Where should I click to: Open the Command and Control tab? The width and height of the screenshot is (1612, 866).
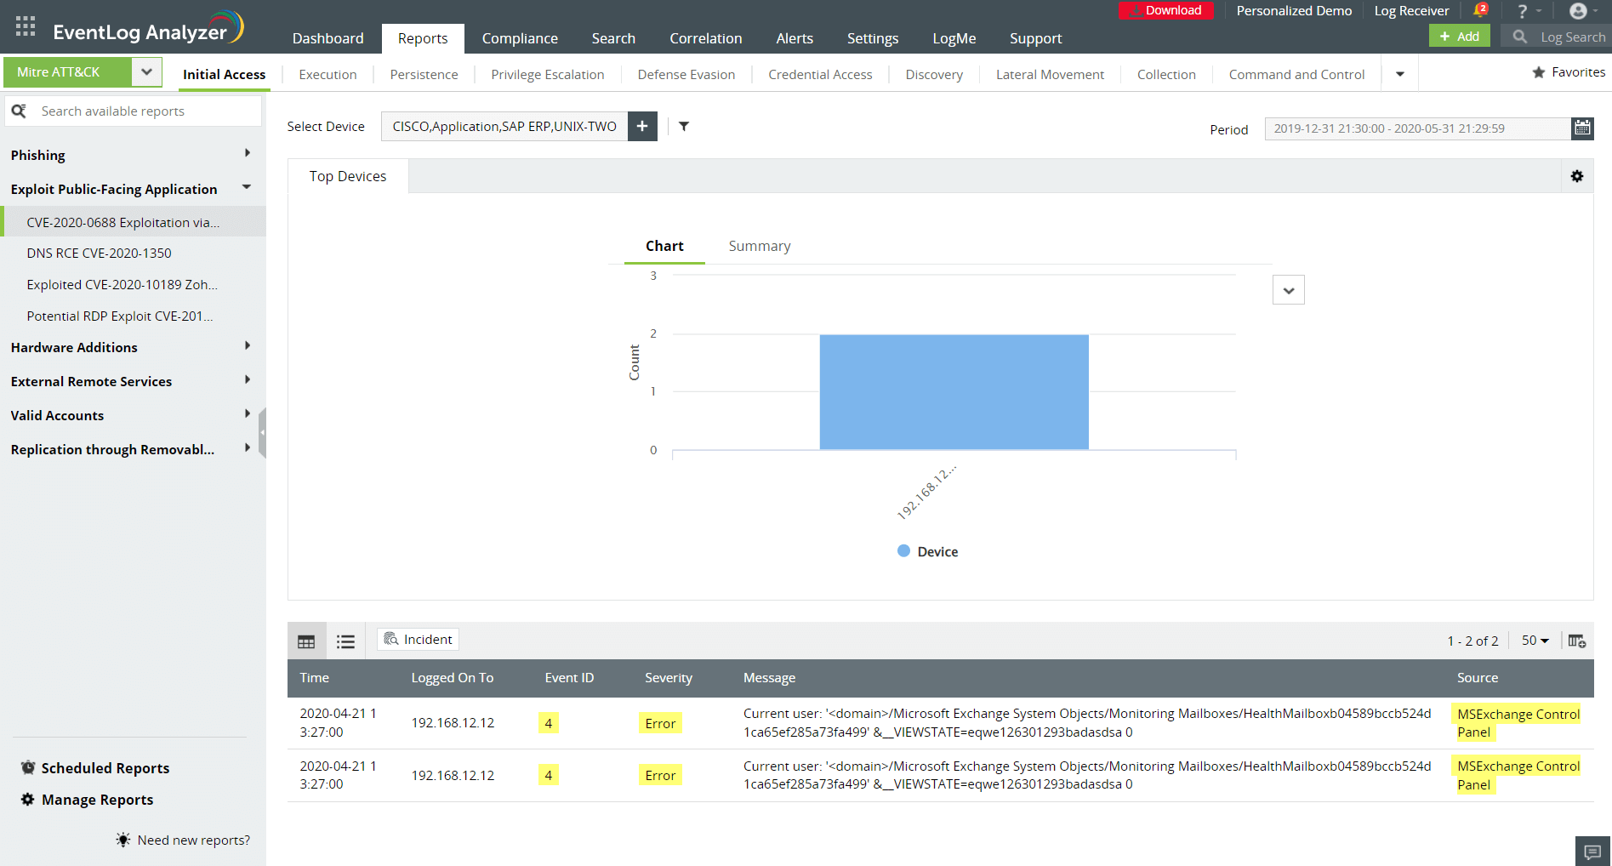[x=1296, y=75]
